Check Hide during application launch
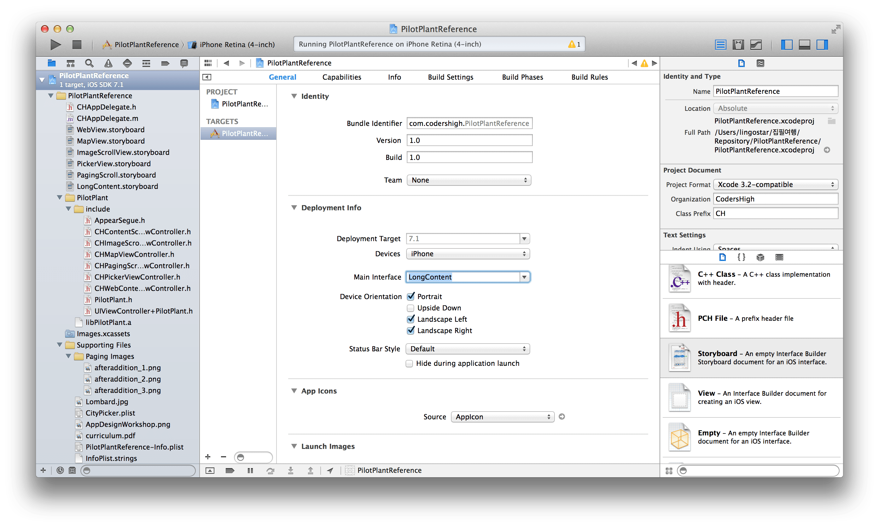 click(409, 363)
